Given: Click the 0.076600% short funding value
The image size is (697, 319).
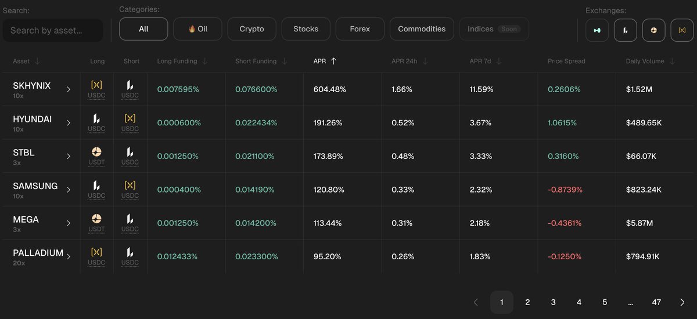Looking at the screenshot, I should pos(256,89).
